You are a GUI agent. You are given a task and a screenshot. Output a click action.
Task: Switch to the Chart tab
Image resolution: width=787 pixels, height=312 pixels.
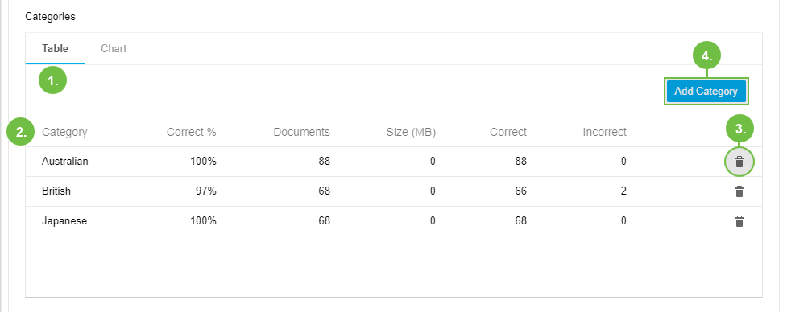point(114,48)
